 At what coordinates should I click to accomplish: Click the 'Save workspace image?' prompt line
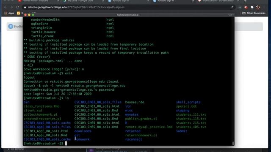point(54,69)
